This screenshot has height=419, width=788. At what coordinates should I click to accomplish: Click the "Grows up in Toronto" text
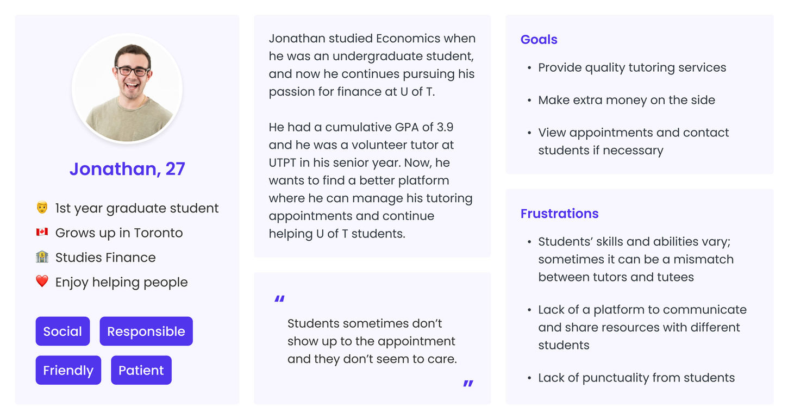click(x=118, y=233)
